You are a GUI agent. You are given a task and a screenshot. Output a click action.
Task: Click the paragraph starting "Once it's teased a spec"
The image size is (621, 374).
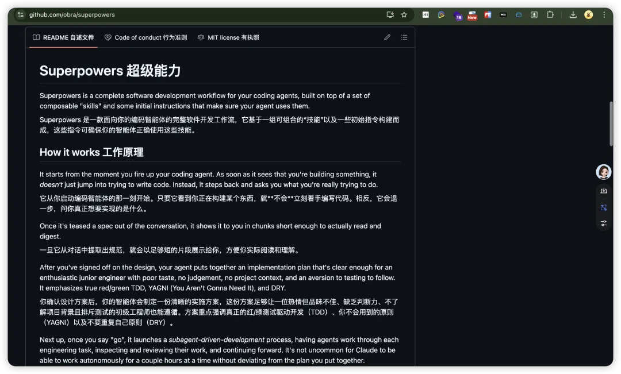210,231
